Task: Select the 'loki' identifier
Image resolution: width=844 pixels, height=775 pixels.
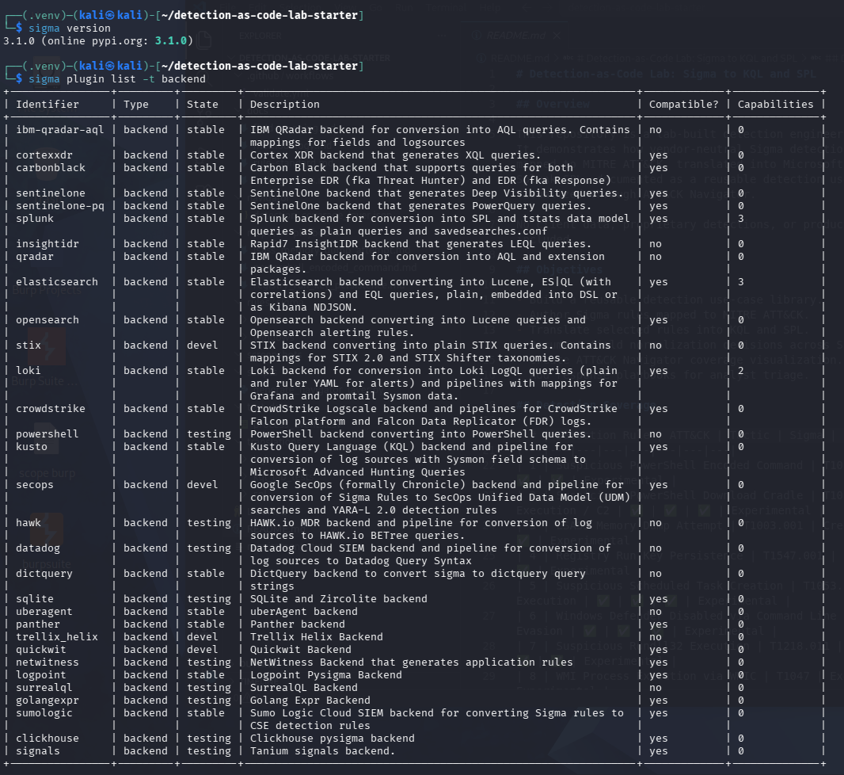Action: click(x=29, y=371)
